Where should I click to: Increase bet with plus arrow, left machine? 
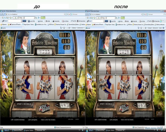[72, 105]
